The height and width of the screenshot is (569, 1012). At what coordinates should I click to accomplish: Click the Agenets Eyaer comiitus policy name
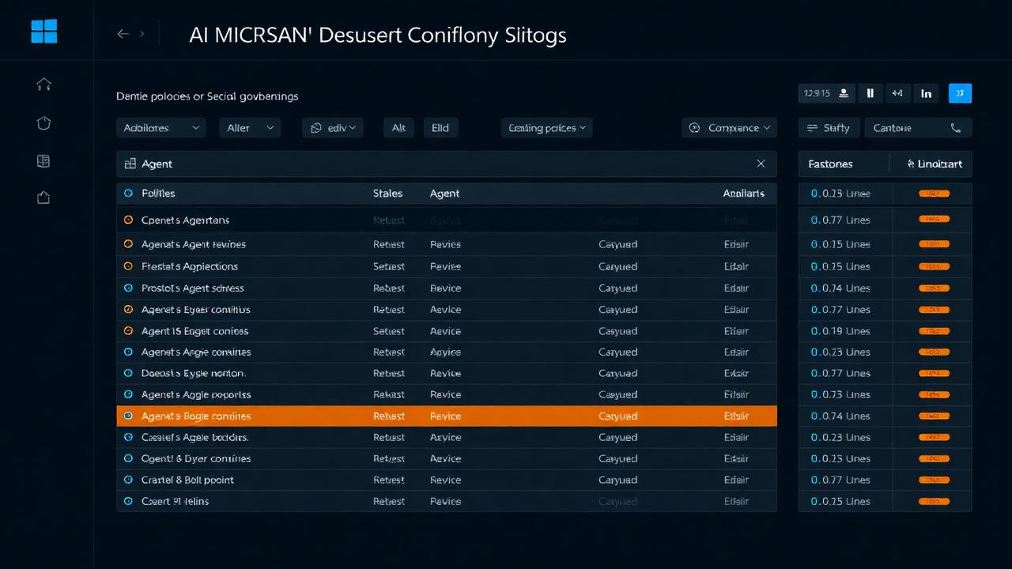pyautogui.click(x=196, y=310)
